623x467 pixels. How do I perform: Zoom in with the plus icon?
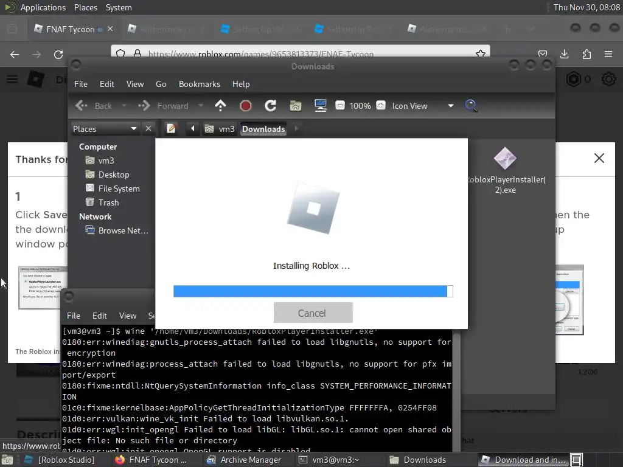tap(381, 105)
